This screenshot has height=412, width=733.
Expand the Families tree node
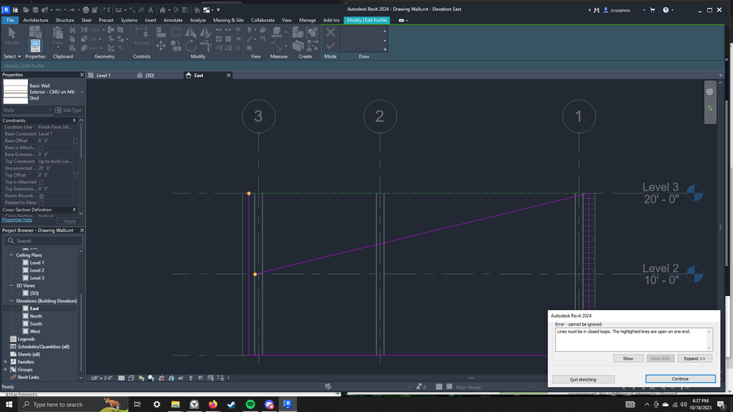click(x=6, y=362)
